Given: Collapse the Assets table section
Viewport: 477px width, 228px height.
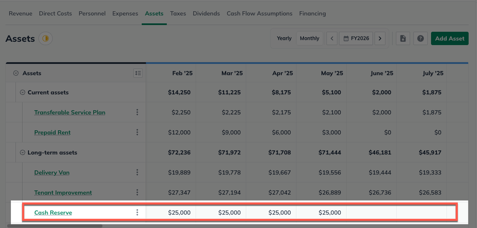Looking at the screenshot, I should click(x=16, y=73).
